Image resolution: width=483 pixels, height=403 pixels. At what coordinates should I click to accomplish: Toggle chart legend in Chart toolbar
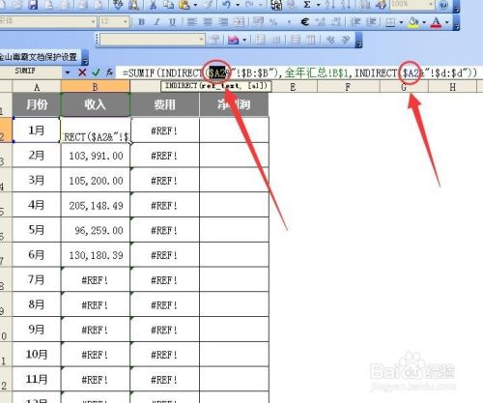tap(260, 40)
